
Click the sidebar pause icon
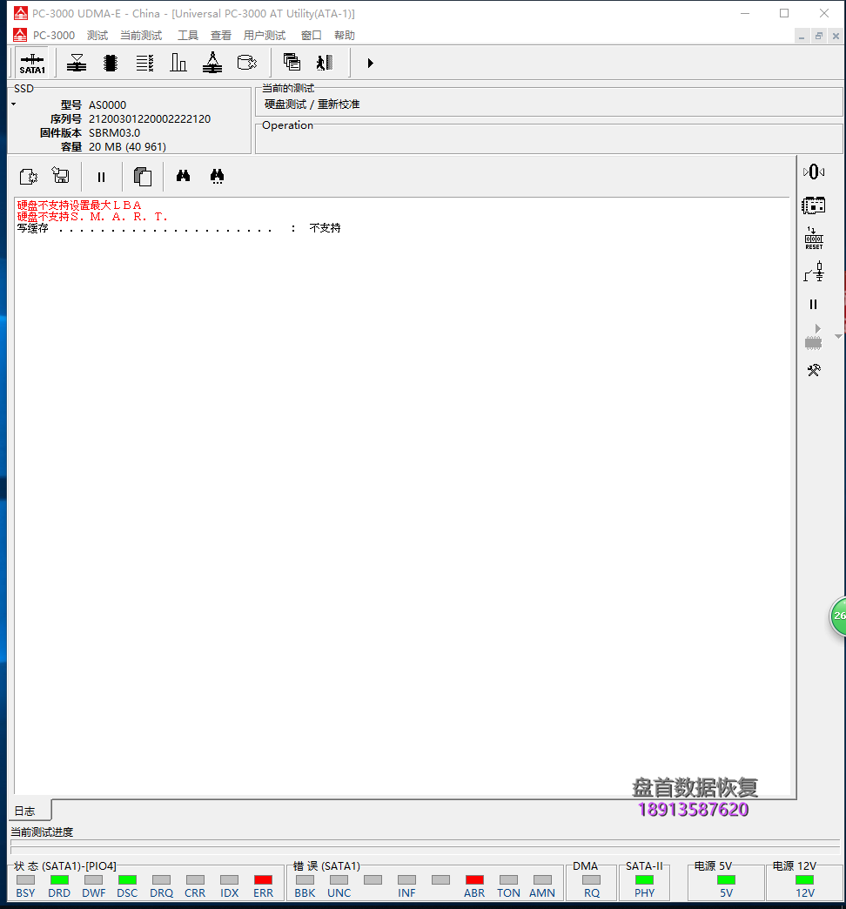point(814,305)
